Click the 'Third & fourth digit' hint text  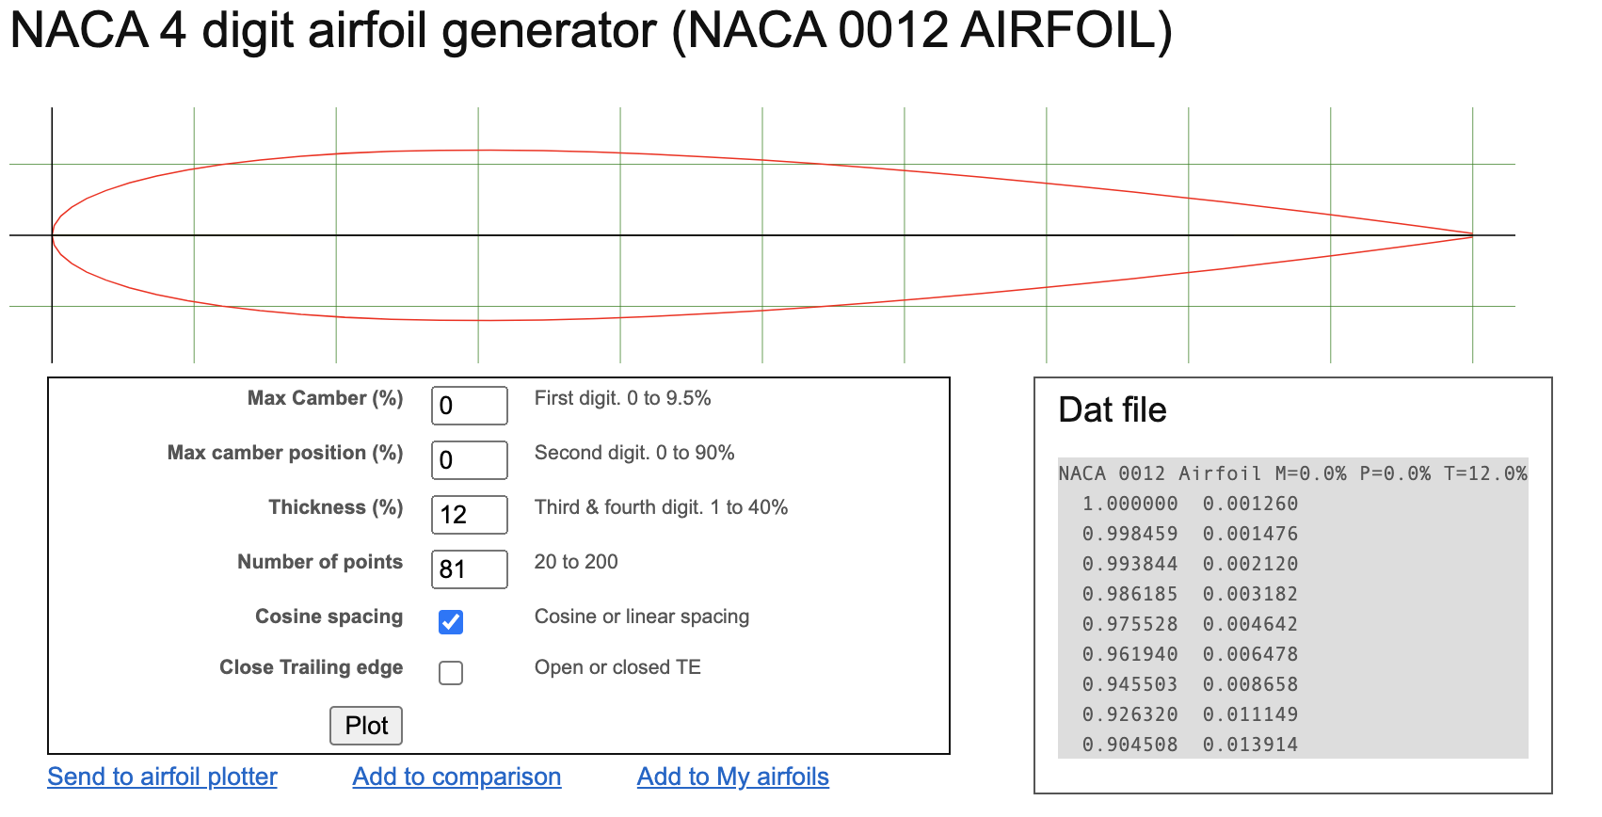click(661, 507)
